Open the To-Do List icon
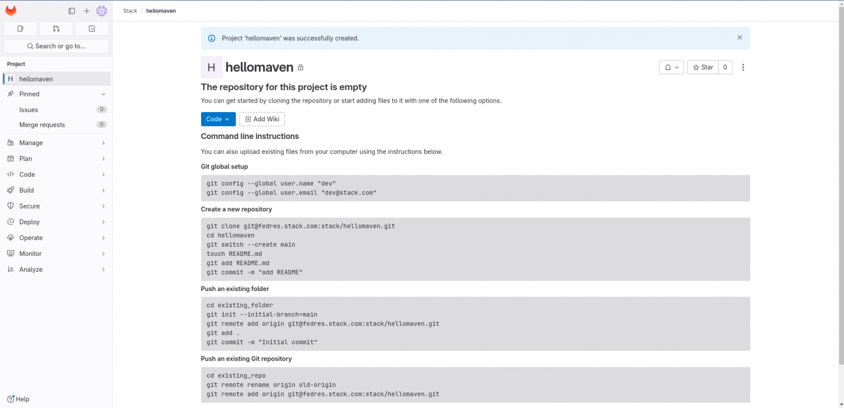This screenshot has height=408, width=844. 91,28
